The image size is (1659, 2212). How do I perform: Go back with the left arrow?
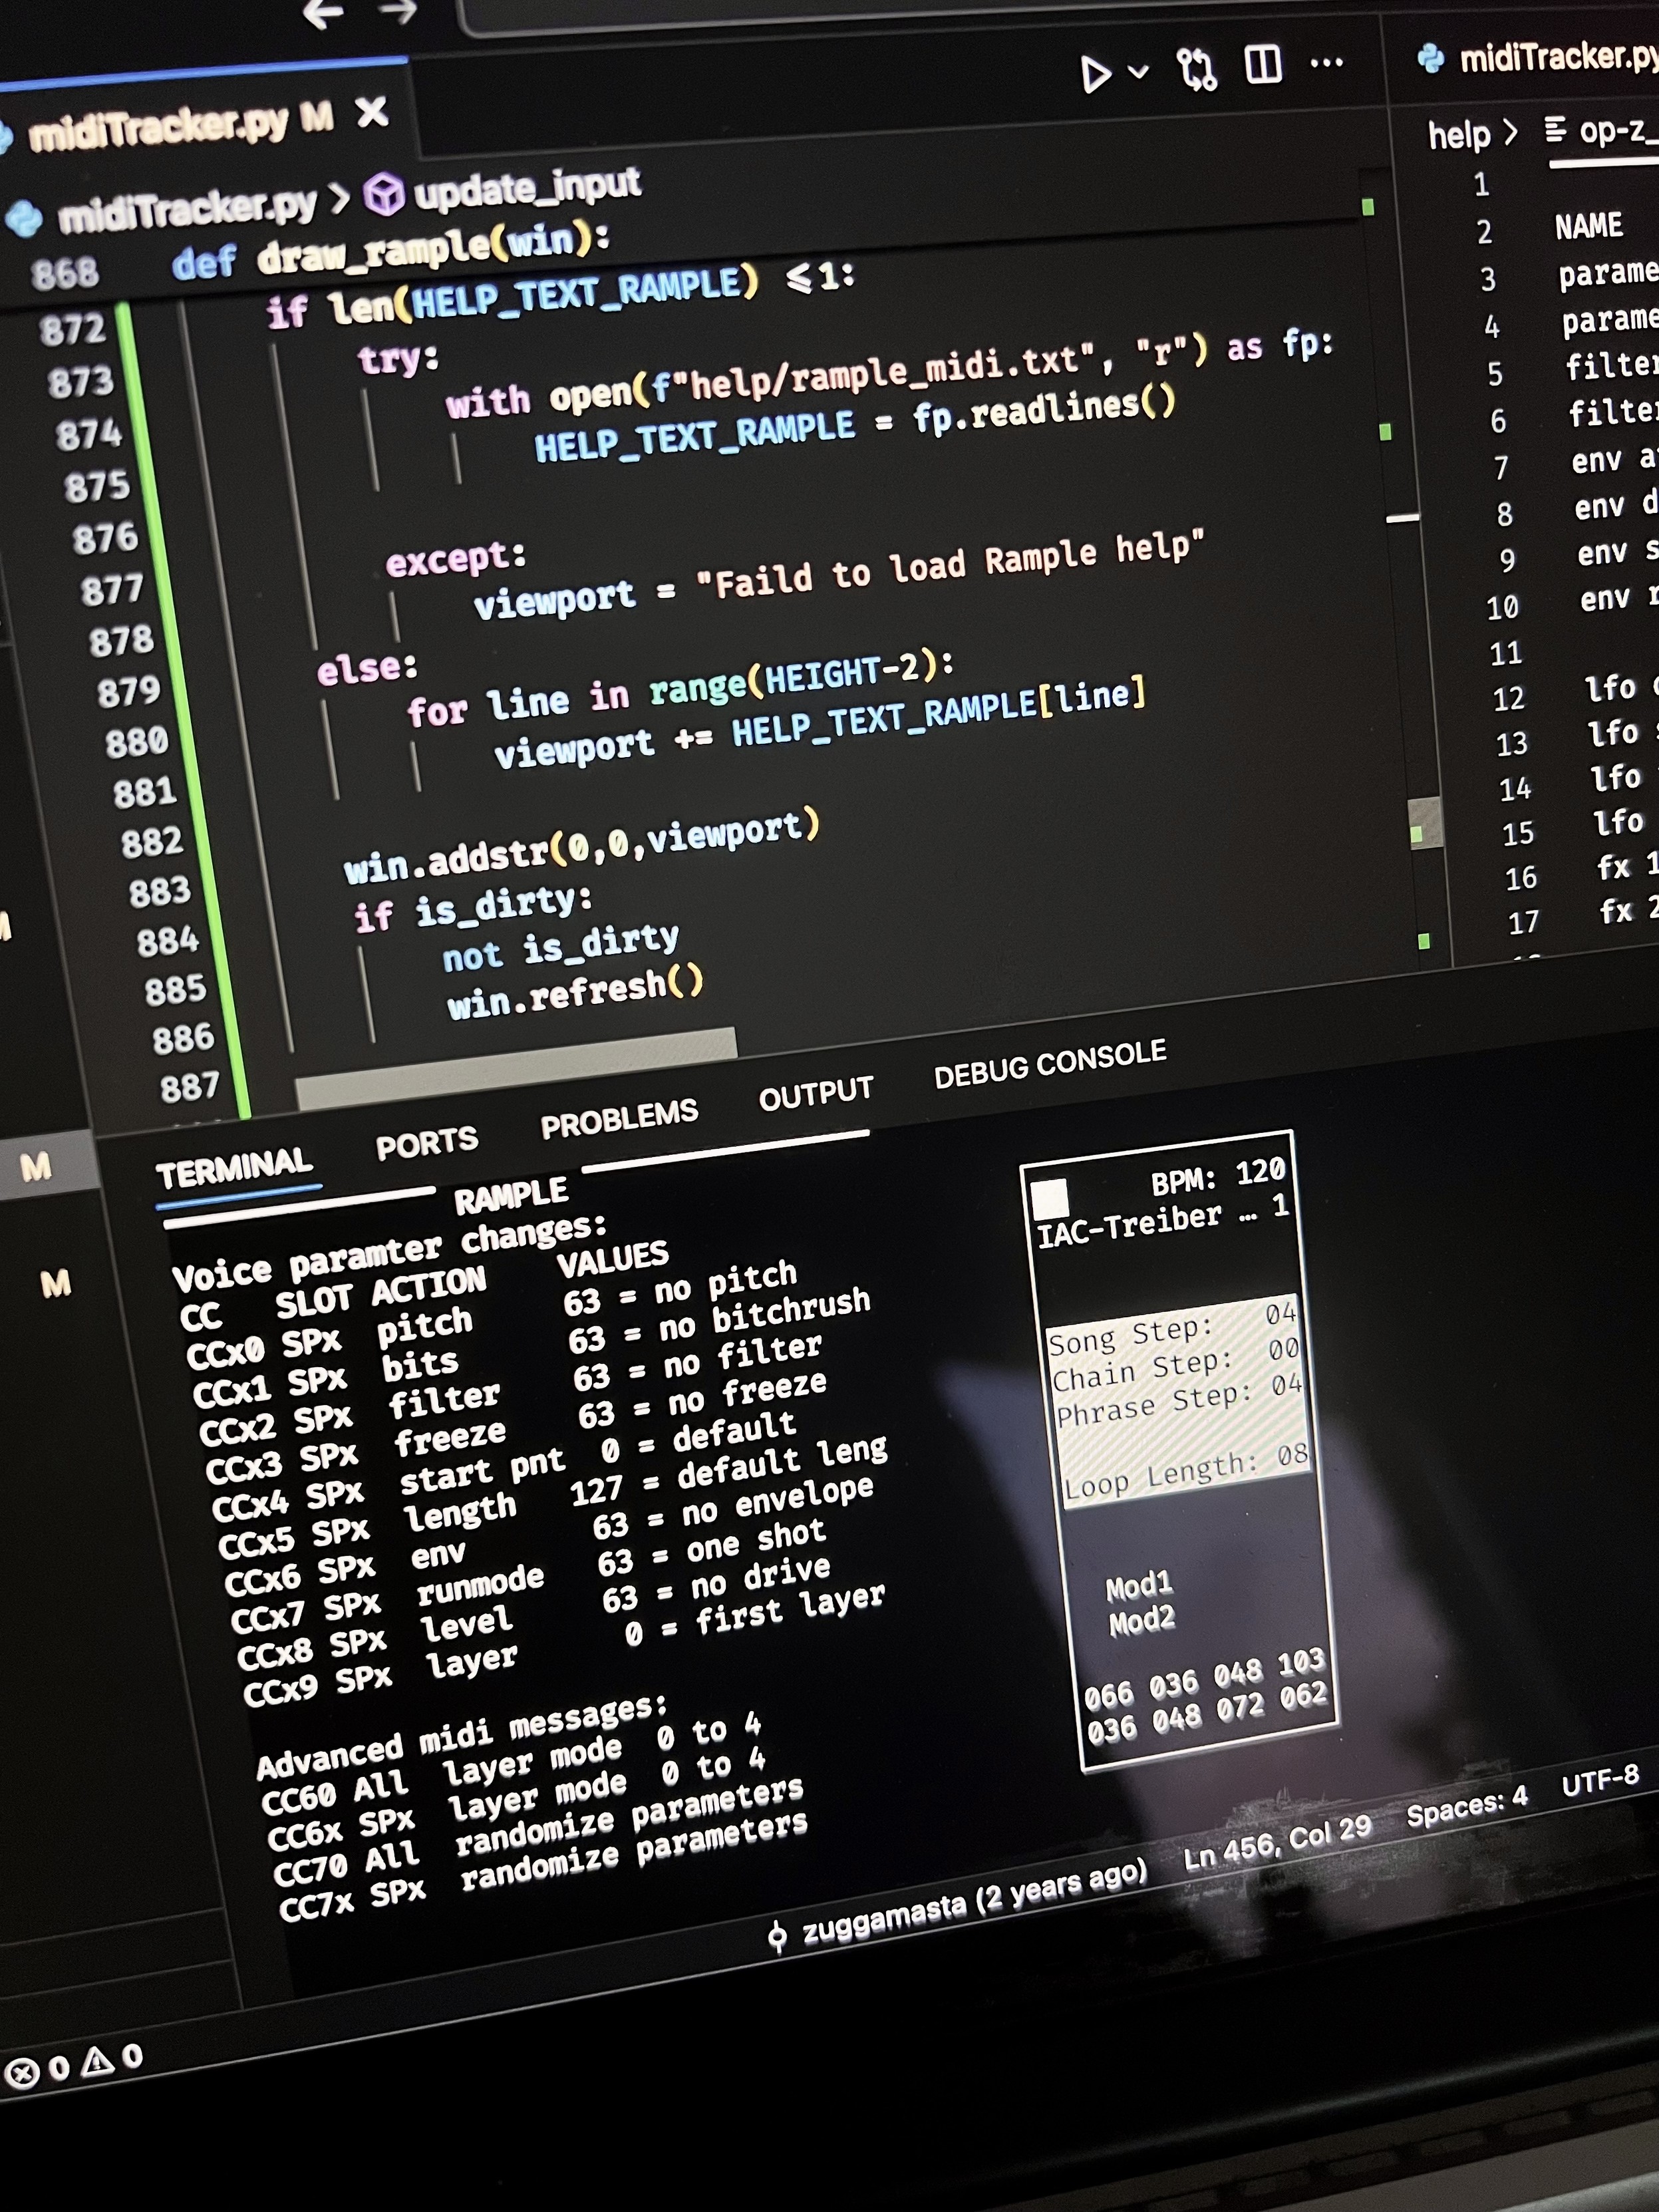[x=322, y=13]
